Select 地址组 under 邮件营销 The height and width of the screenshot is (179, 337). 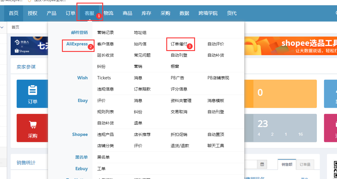pyautogui.click(x=140, y=32)
